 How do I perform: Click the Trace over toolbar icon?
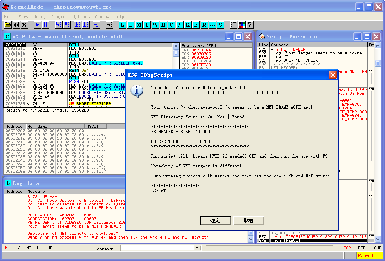tap(86, 25)
